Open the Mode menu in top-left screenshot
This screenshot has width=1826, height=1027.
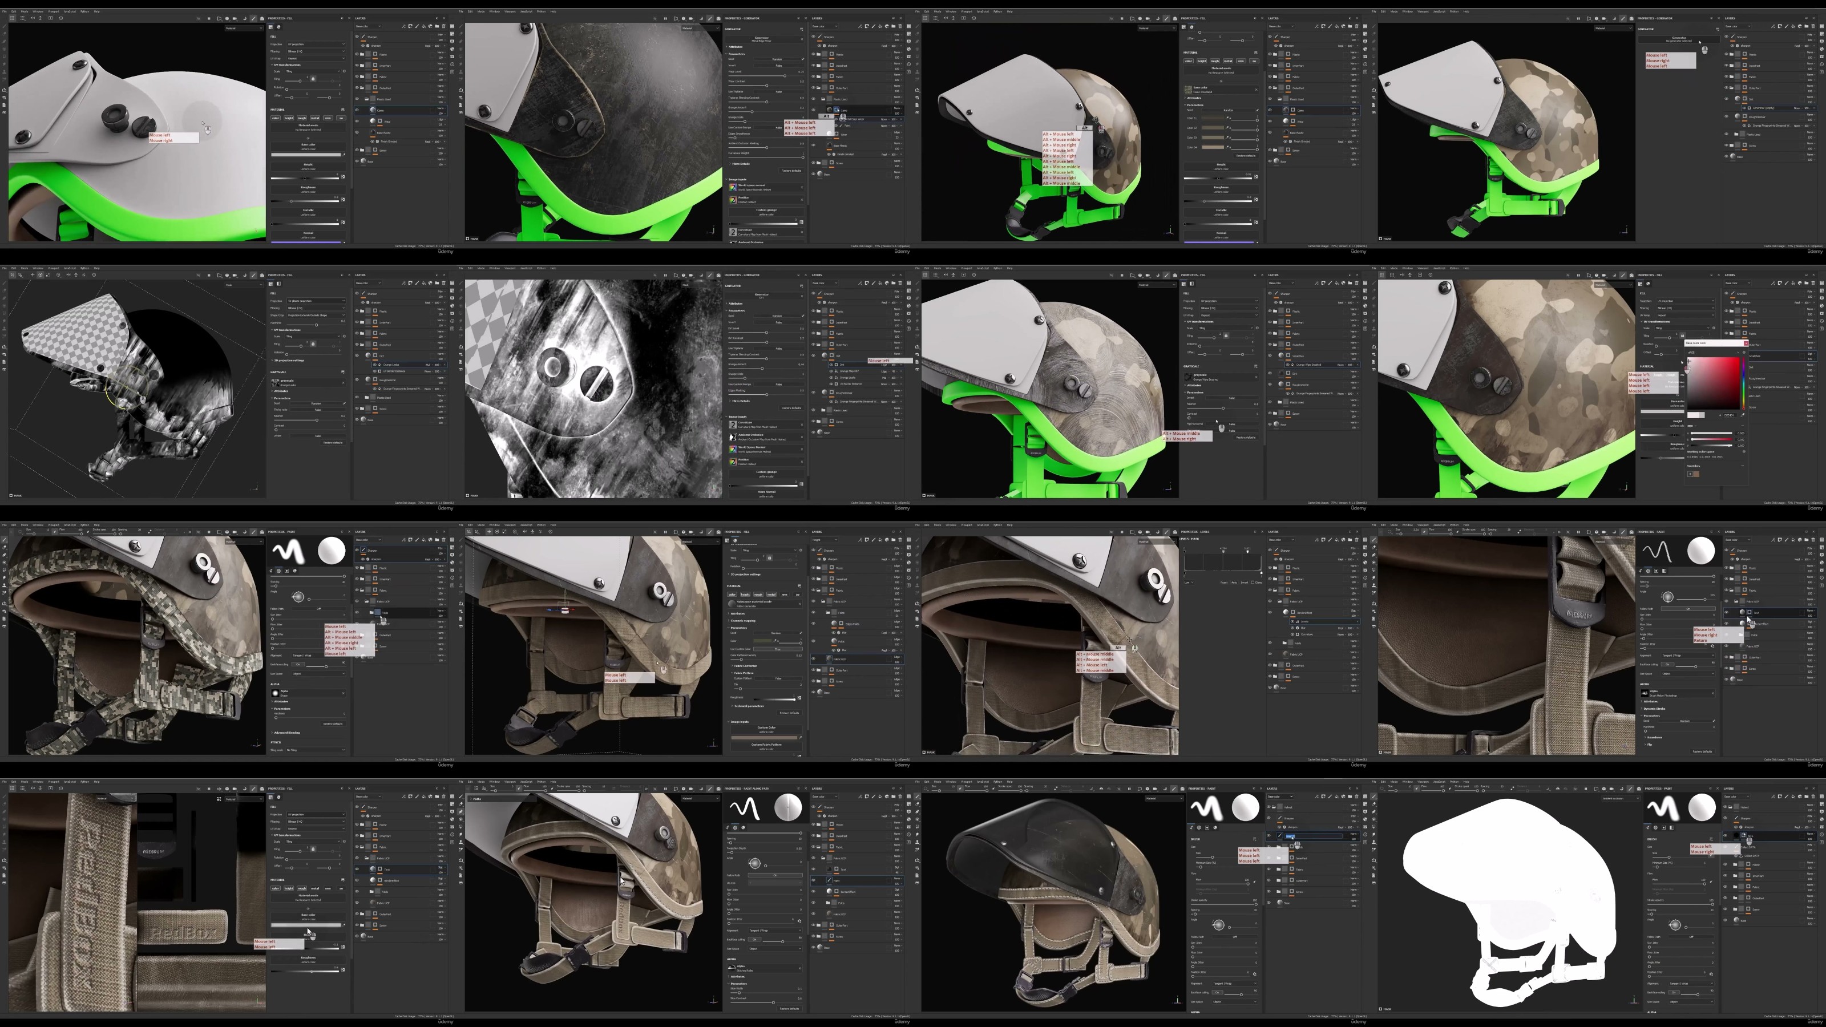24,11
